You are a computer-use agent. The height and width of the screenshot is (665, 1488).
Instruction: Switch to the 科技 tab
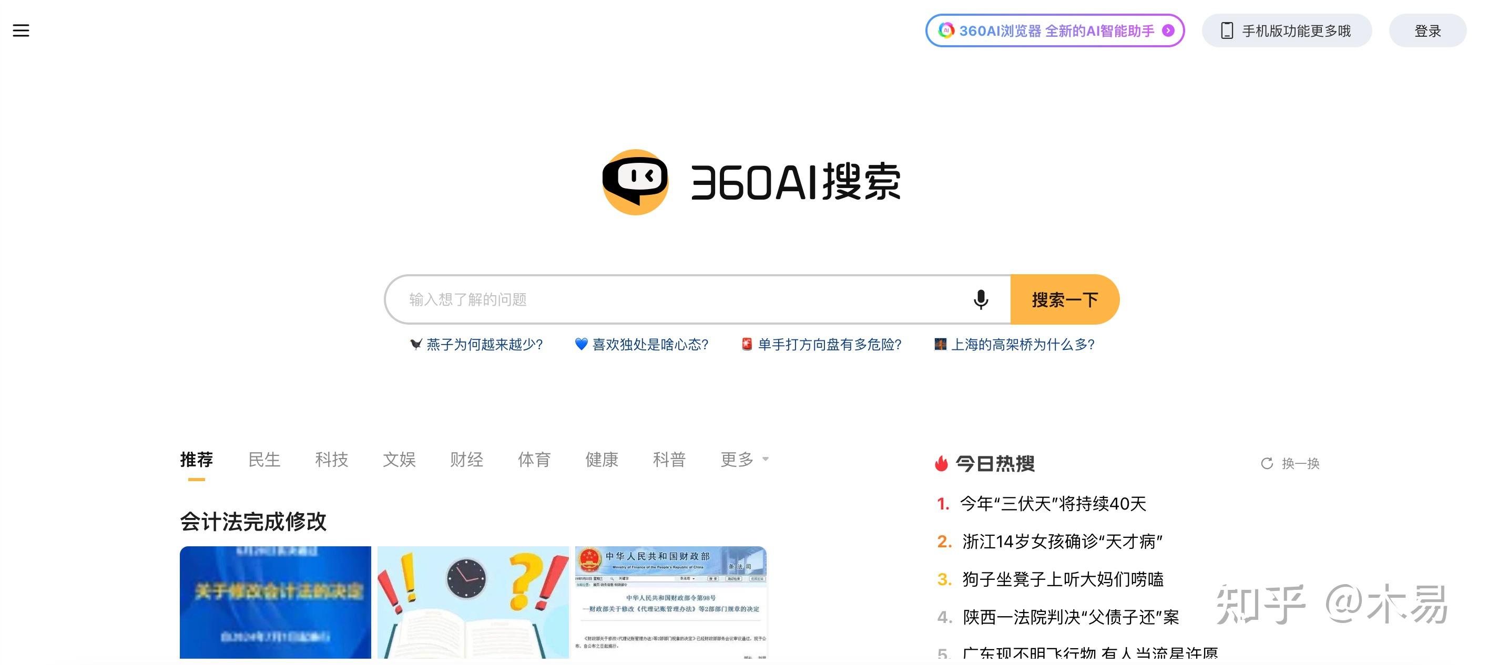point(332,460)
